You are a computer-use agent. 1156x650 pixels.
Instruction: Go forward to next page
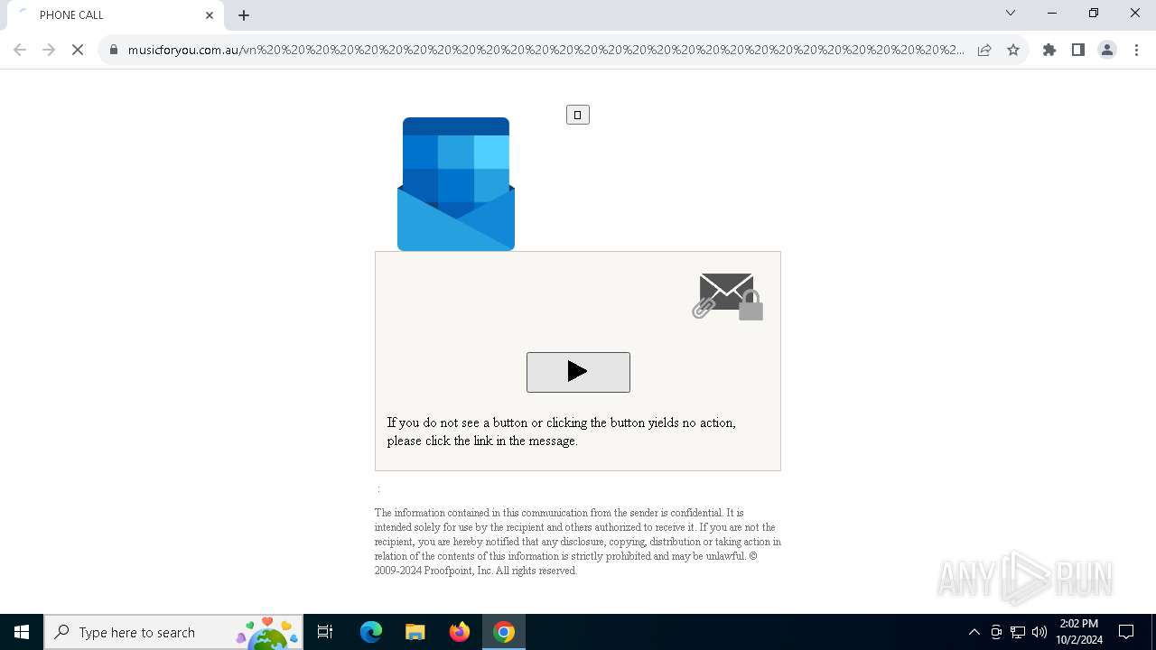(49, 50)
